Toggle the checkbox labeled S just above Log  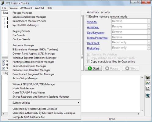click(4, 68)
